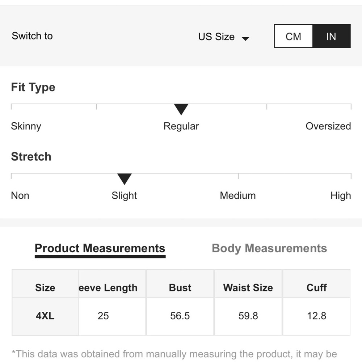Open the US Size dropdown
The height and width of the screenshot is (362, 362).
tap(216, 37)
